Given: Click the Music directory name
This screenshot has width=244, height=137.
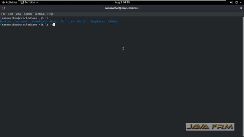Looking at the screenshot, I should point(54,21).
